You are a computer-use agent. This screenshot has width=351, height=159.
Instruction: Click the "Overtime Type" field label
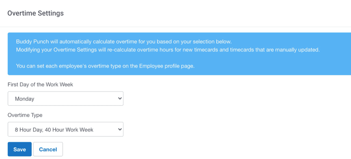pyautogui.click(x=25, y=115)
